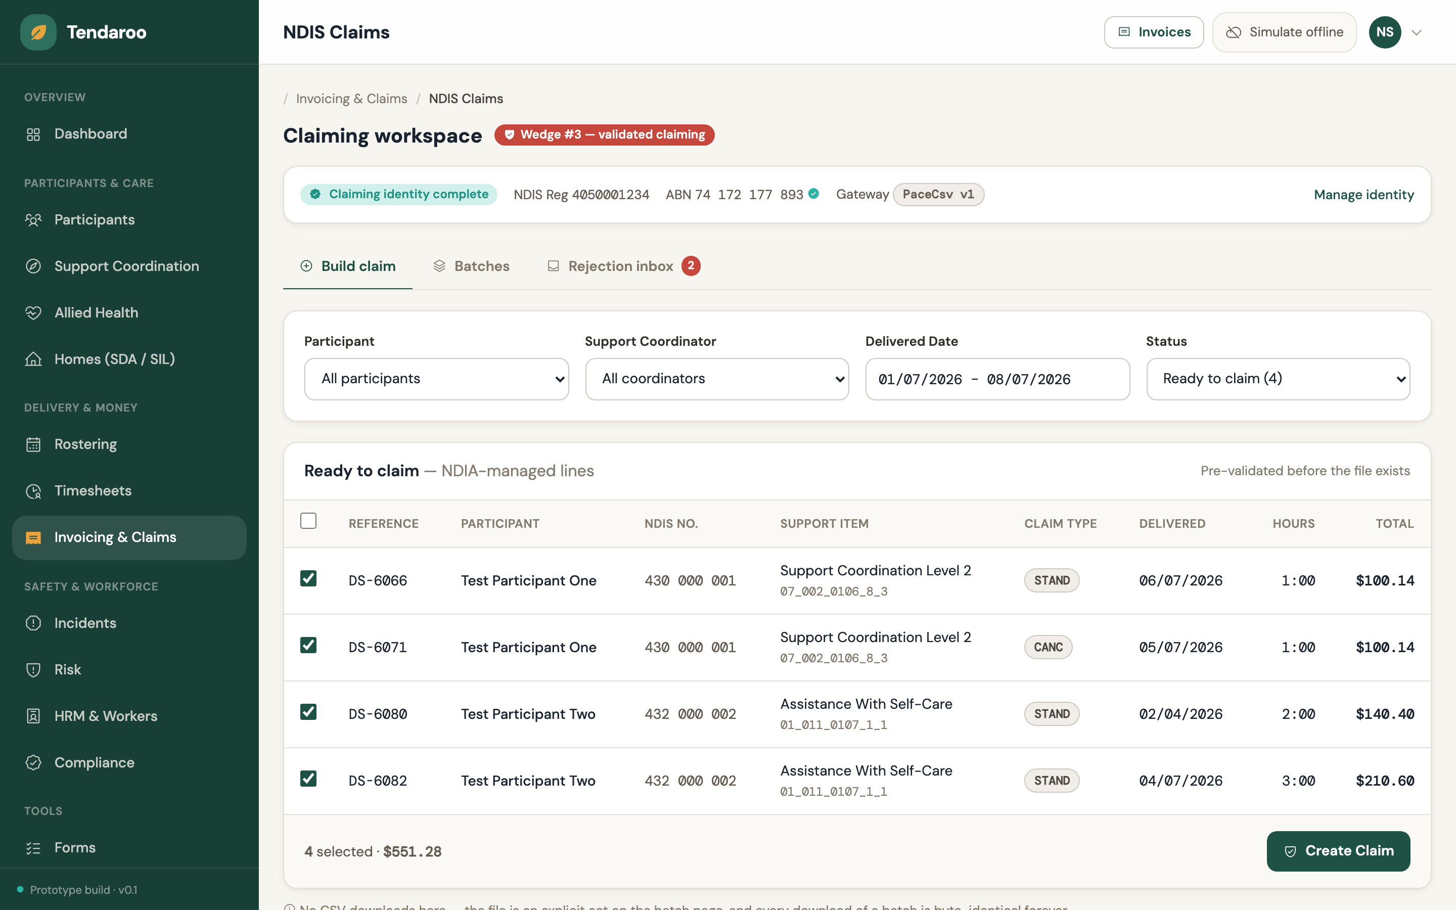
Task: Click the Forms checklist icon
Action: (34, 847)
